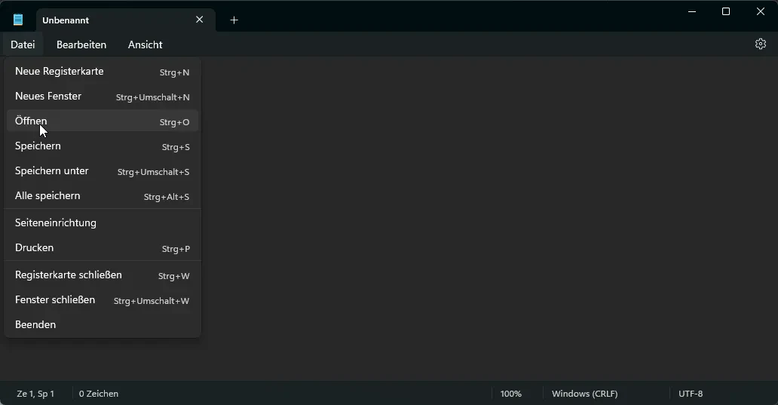Choose Speichern unter entry
The image size is (778, 405).
point(103,170)
